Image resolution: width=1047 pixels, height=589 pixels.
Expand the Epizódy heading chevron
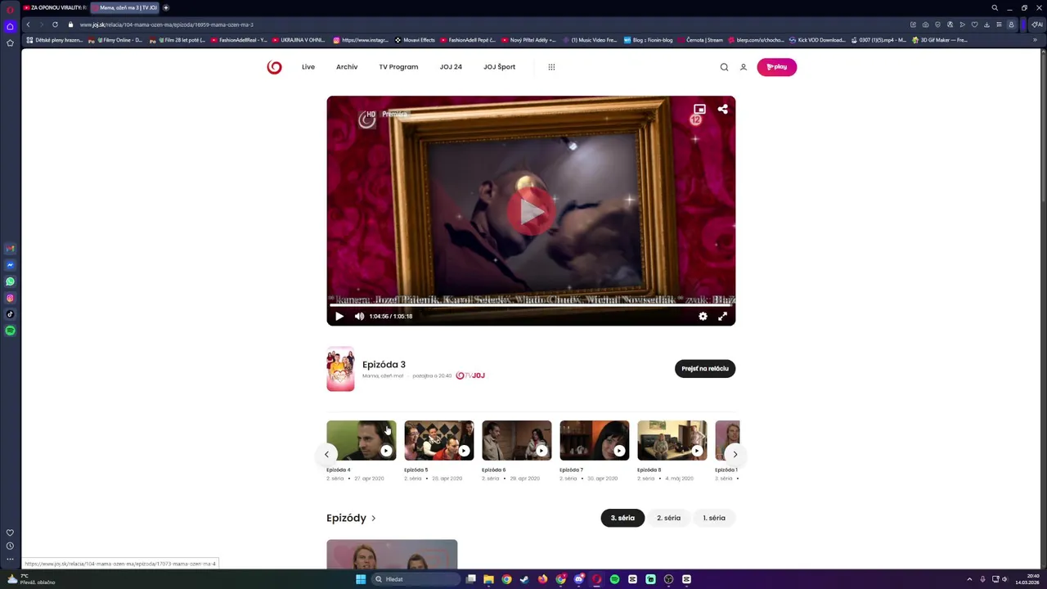[x=374, y=518]
